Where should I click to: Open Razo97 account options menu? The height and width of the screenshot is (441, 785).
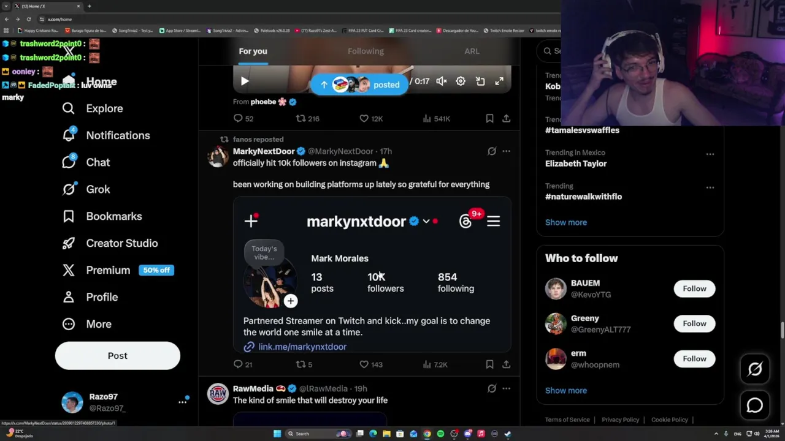pyautogui.click(x=183, y=402)
